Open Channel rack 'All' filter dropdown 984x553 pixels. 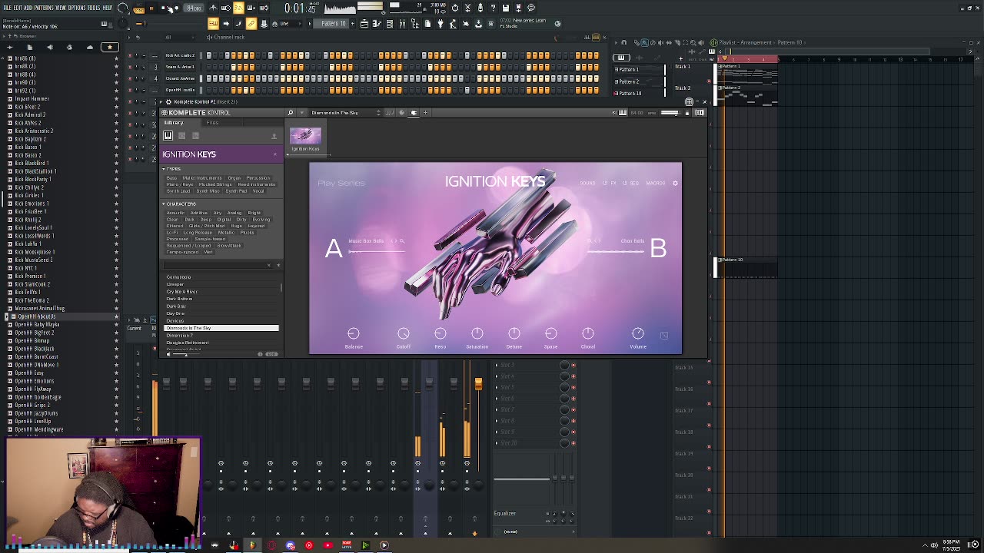178,37
